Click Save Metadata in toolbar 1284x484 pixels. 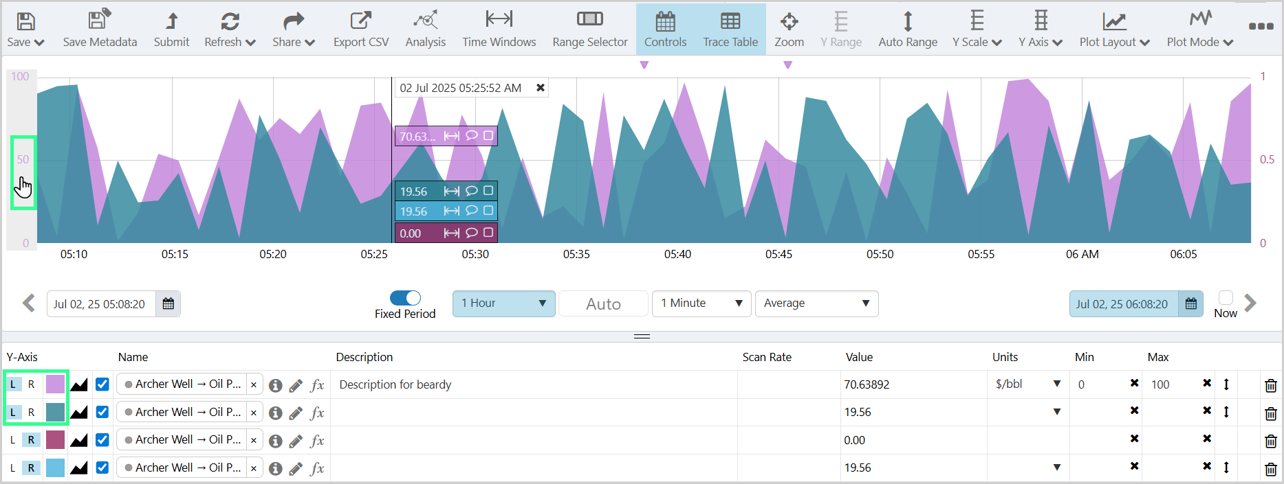click(100, 22)
